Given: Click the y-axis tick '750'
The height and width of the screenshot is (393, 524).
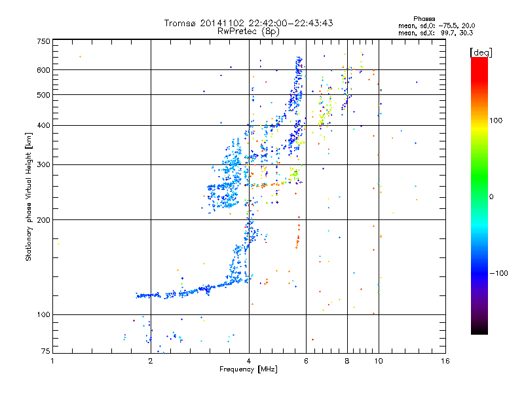Looking at the screenshot, I should click(43, 41).
